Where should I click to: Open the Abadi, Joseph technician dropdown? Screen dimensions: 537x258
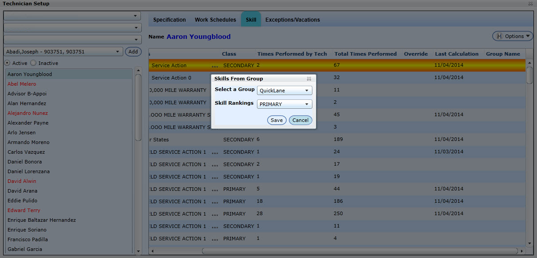117,52
